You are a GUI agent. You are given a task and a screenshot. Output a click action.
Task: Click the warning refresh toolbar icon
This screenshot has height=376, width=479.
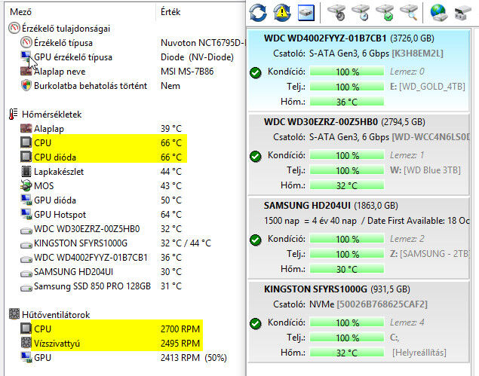[x=281, y=13]
